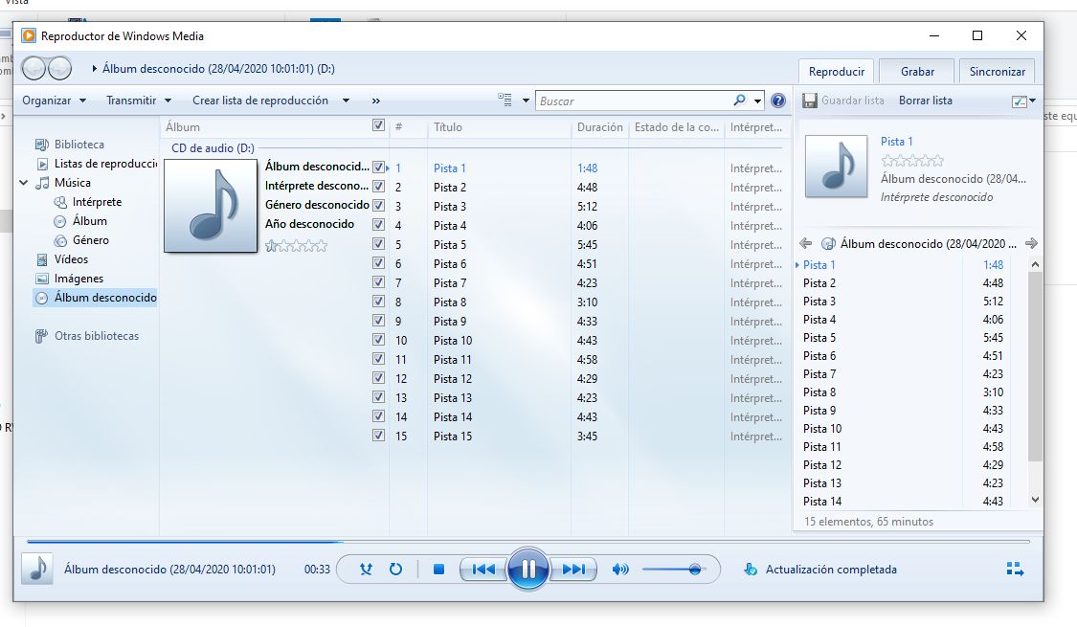Click the Pista 1 album art in the list pane
Image resolution: width=1077 pixels, height=627 pixels.
(x=837, y=167)
